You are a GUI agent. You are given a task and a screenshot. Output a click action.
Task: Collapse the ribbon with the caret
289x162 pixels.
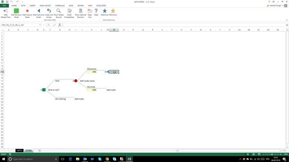pos(287,20)
